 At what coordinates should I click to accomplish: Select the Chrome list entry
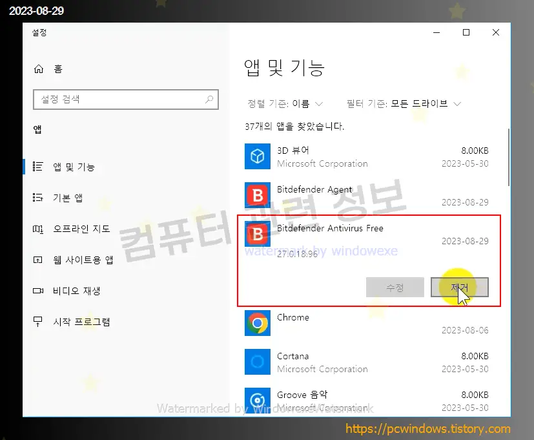[x=367, y=323]
